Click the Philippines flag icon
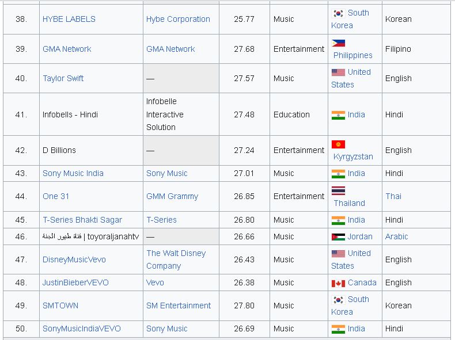The width and height of the screenshot is (455, 340). click(338, 43)
